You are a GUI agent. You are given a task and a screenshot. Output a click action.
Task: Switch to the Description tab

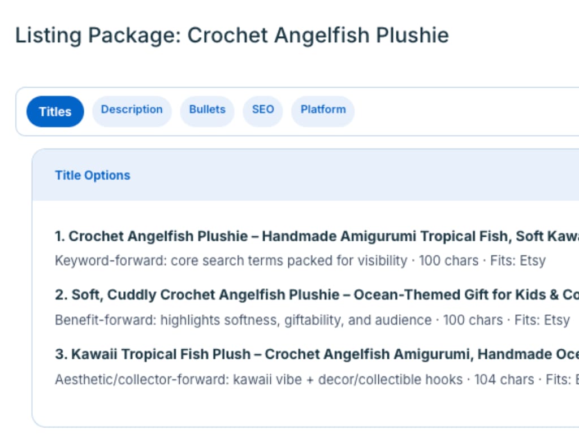point(132,110)
